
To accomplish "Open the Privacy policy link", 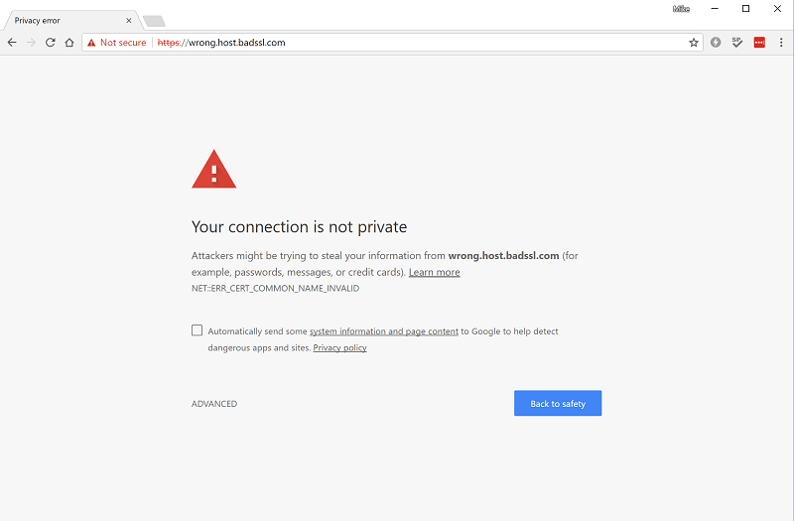I will (x=339, y=348).
